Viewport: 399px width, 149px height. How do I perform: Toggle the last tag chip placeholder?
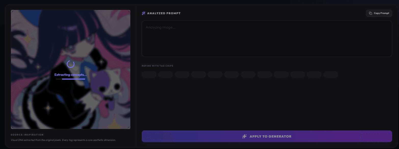point(331,74)
